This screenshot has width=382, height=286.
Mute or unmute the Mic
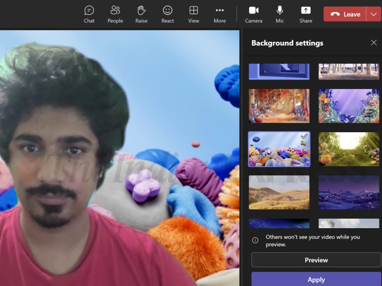pyautogui.click(x=280, y=15)
